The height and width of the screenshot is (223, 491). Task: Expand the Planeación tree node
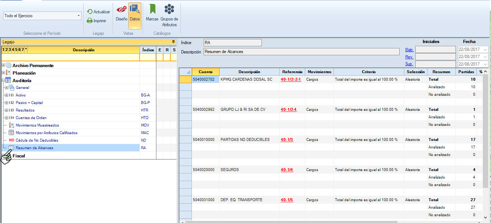(4, 73)
